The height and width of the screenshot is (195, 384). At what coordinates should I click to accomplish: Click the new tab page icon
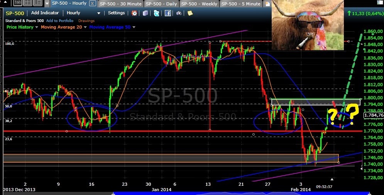click(268, 4)
